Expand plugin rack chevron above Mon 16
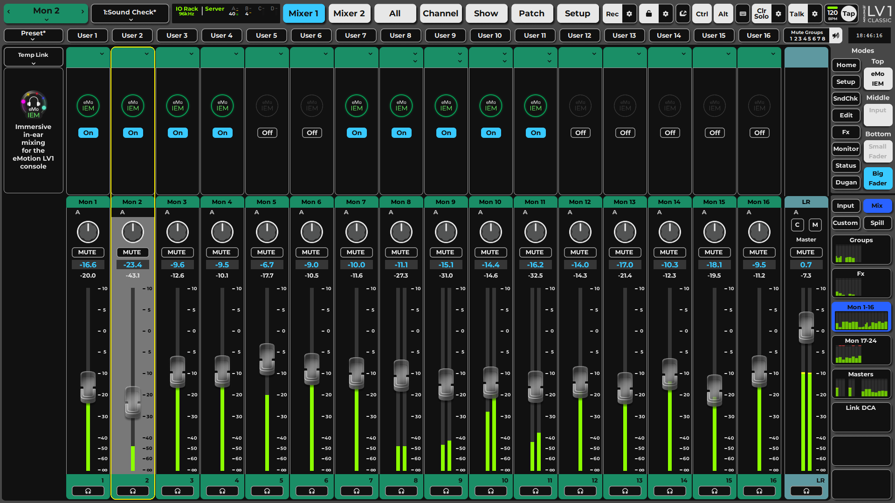The height and width of the screenshot is (503, 895). tap(773, 54)
